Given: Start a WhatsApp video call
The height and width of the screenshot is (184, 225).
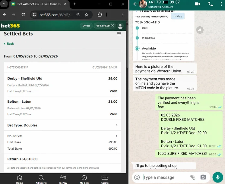Looking at the screenshot, I should pos(197,4).
